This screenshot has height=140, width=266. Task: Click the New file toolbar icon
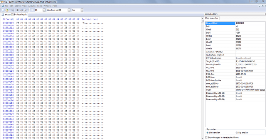pyautogui.click(x=3, y=10)
